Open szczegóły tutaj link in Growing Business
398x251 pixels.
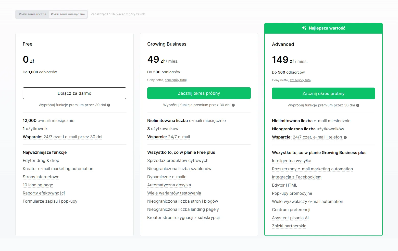176,80
